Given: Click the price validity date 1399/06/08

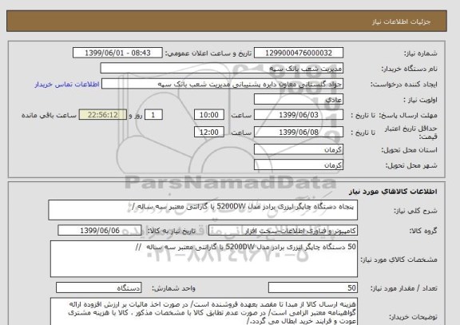Looking at the screenshot, I should (x=299, y=132).
